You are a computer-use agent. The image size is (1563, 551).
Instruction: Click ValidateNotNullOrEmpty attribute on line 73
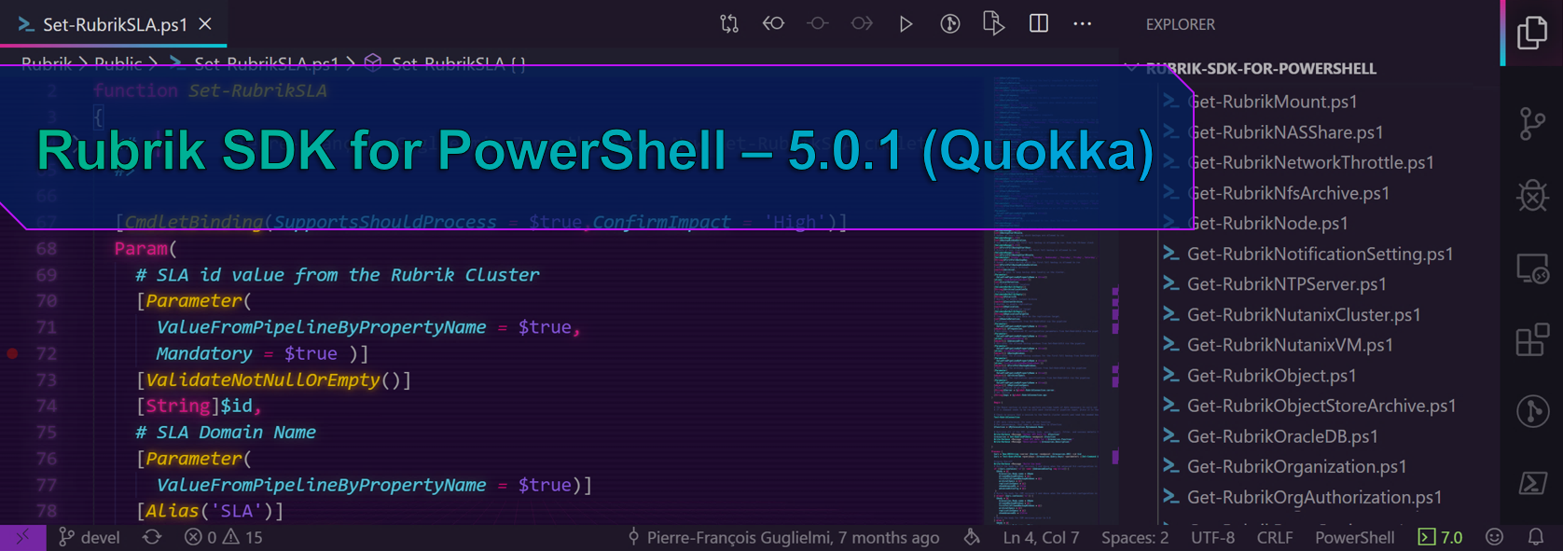[263, 379]
